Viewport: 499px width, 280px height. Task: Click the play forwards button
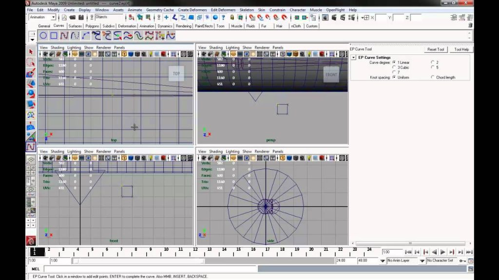(x=442, y=252)
